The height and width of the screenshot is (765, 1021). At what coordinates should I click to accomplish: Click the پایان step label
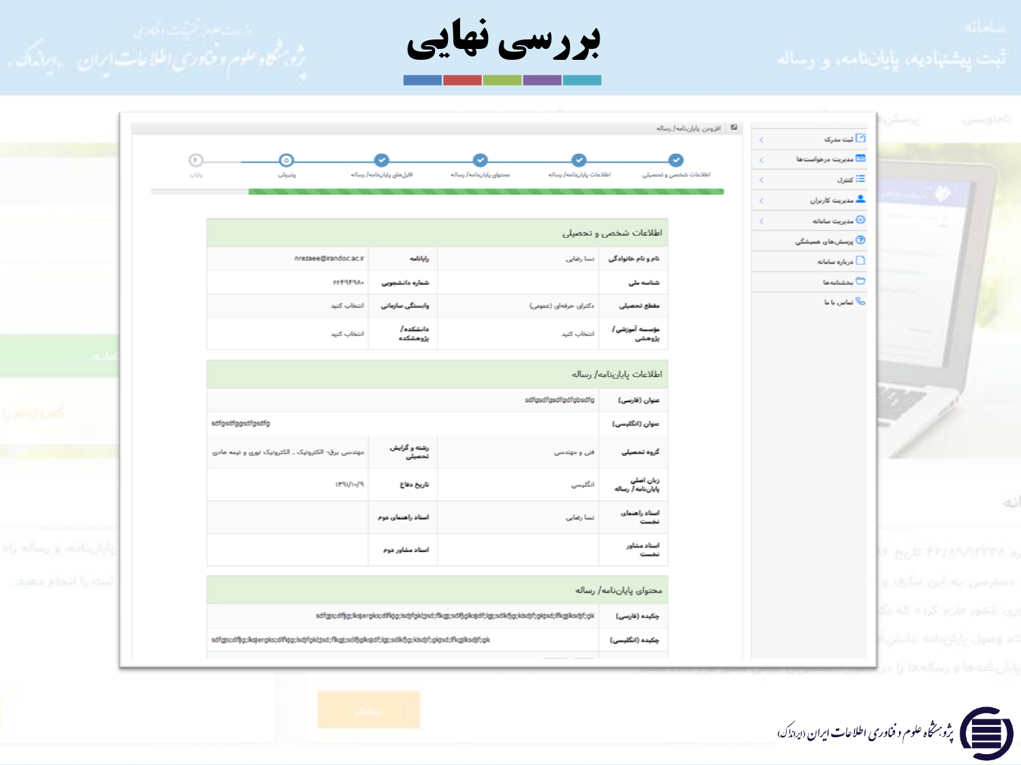pos(196,175)
